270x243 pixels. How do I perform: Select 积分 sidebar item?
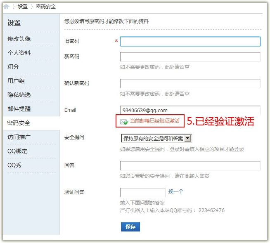tap(13, 67)
